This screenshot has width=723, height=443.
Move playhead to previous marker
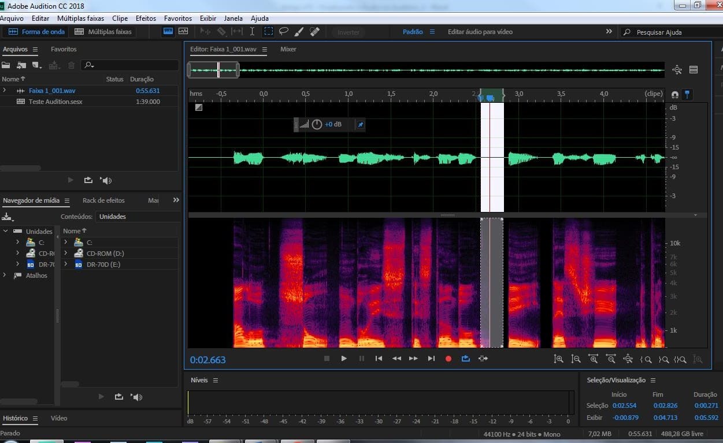379,359
